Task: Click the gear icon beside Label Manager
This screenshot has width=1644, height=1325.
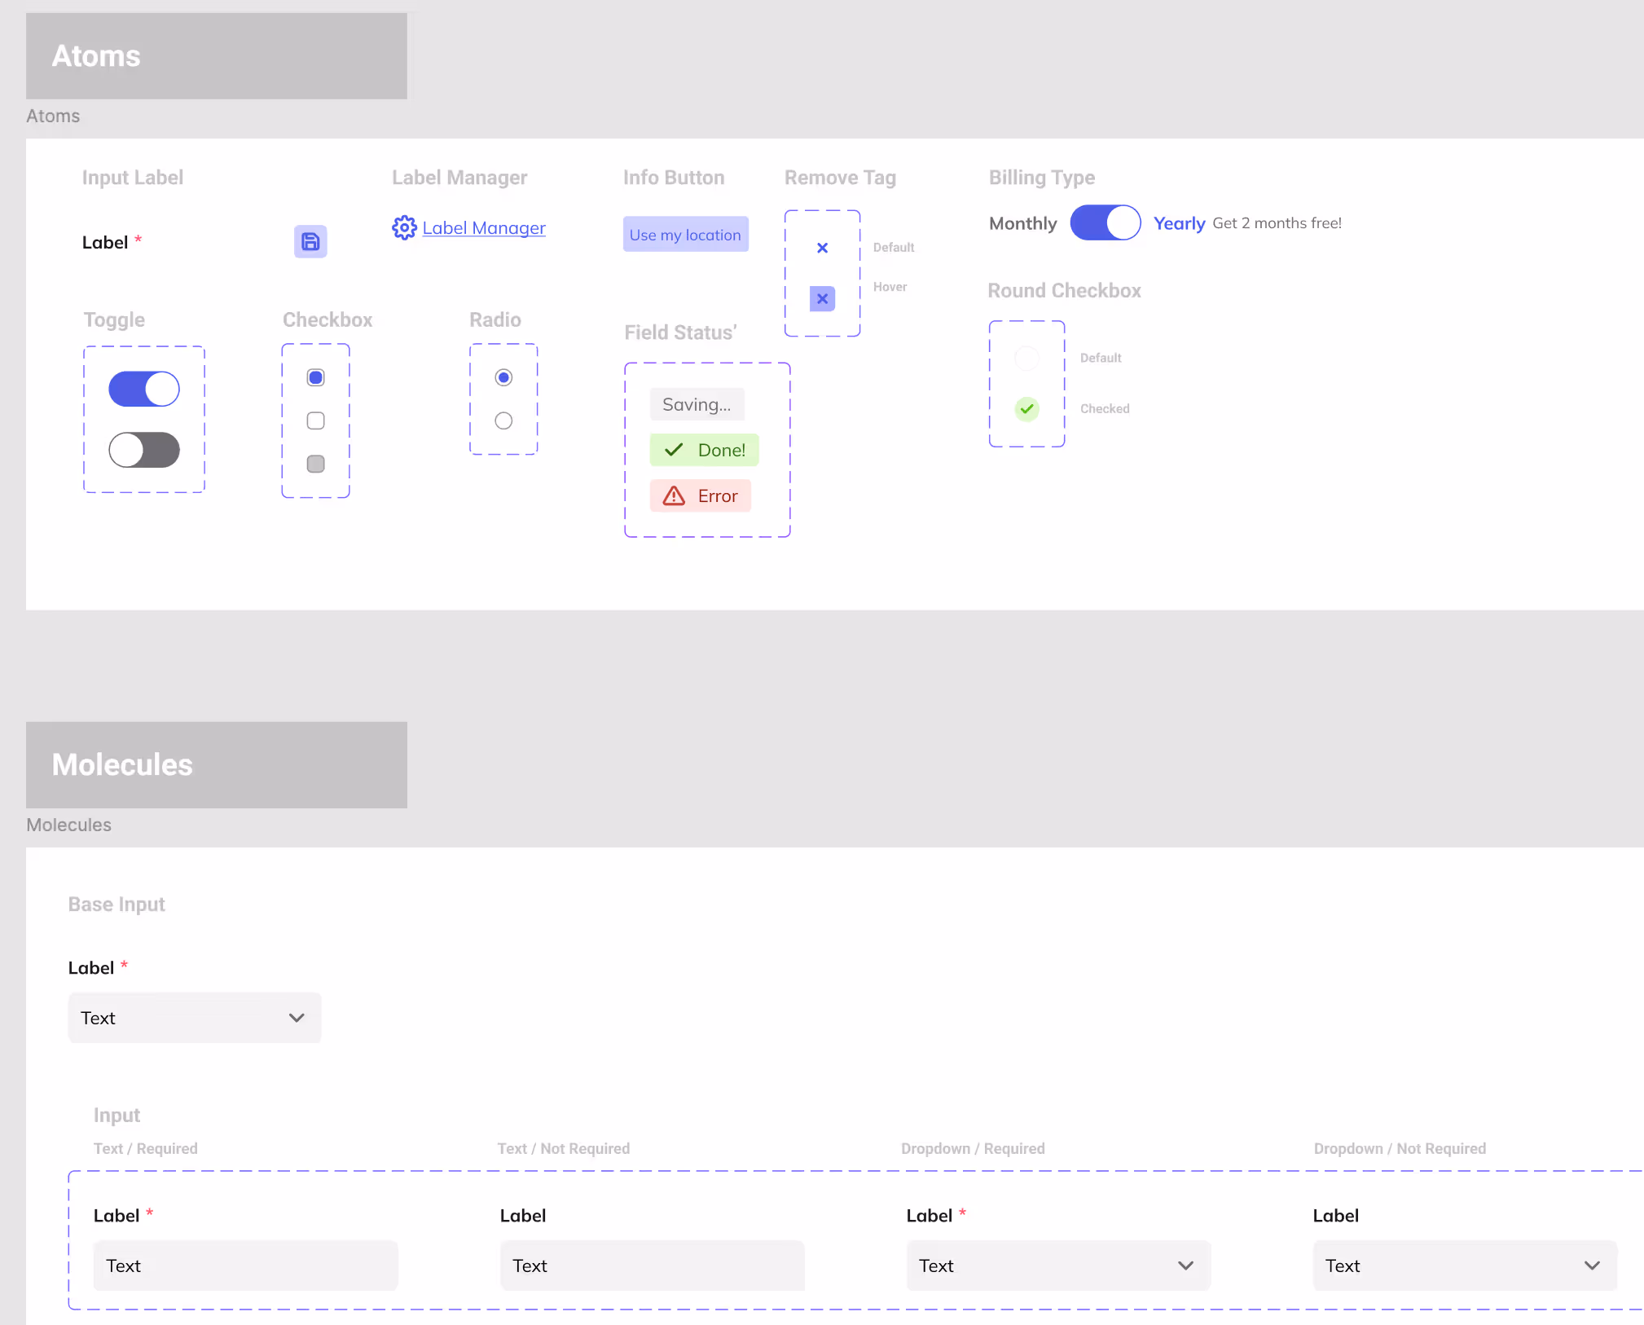Action: pyautogui.click(x=404, y=227)
